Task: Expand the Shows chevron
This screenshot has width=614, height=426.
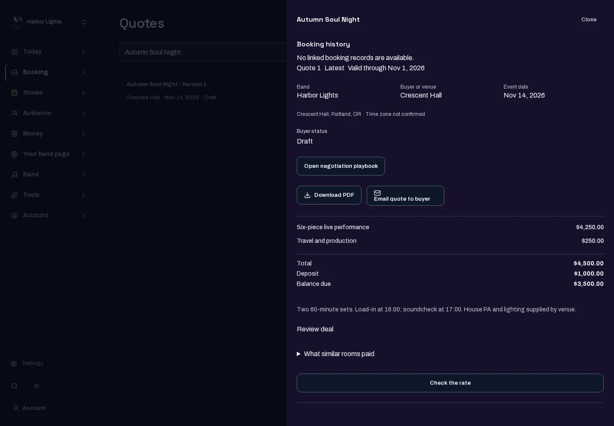Action: pos(84,93)
